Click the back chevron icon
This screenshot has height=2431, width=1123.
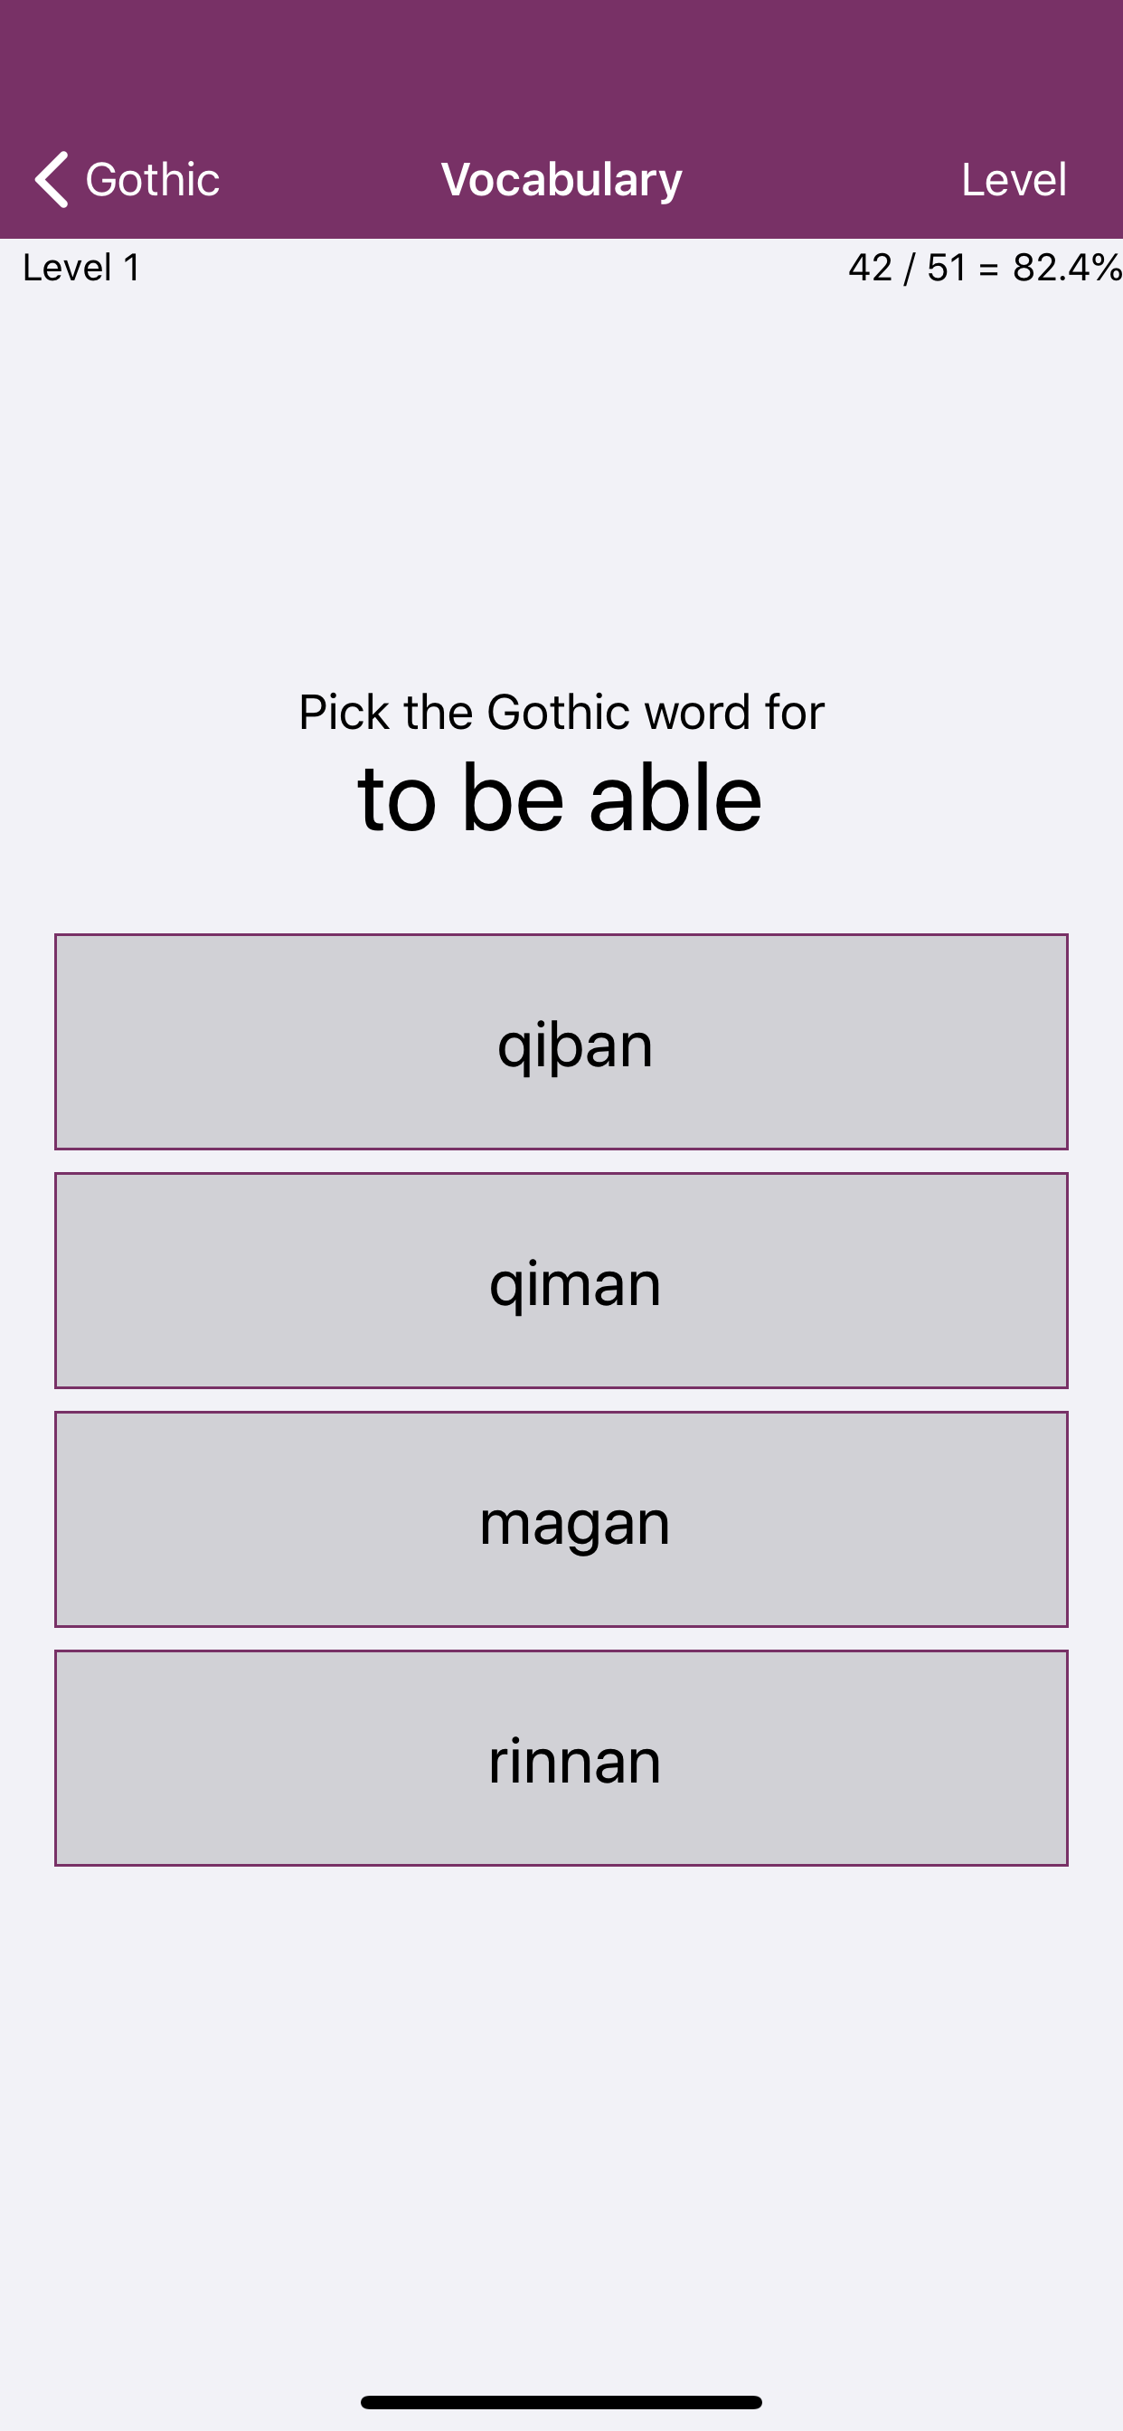pos(52,177)
